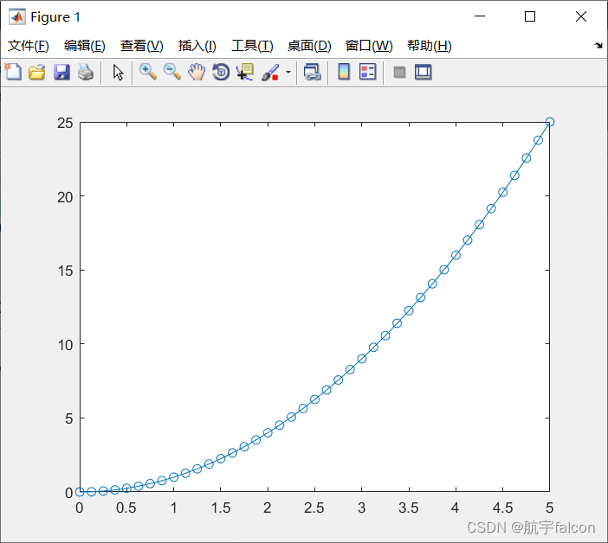The width and height of the screenshot is (608, 543).
Task: Click the dock figure arrow at menu bar right
Action: click(x=598, y=46)
